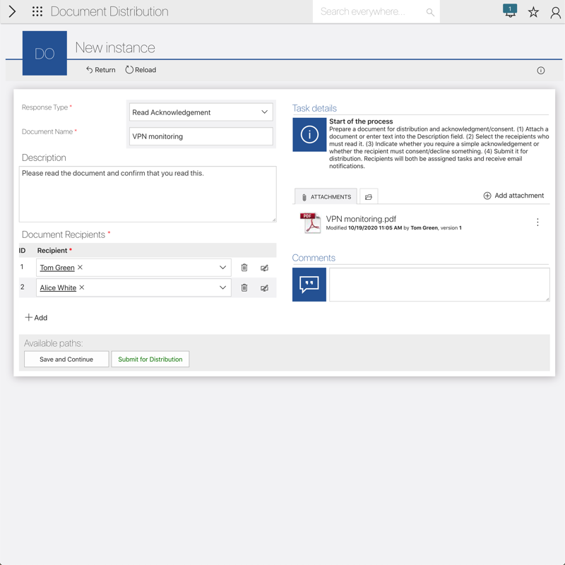
Task: Open the VPN monitoring.pdf options menu
Action: (x=537, y=222)
